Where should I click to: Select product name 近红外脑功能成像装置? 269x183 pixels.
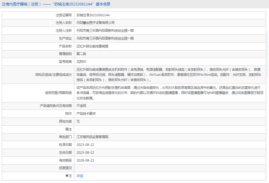coord(92,46)
